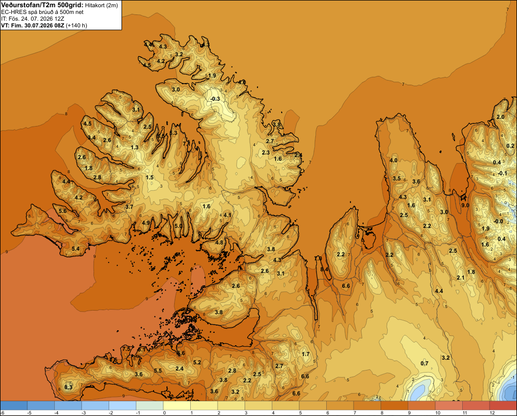Click the 5.5 temperature value

tap(158, 371)
